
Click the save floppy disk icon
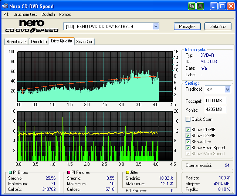[x=200, y=6]
